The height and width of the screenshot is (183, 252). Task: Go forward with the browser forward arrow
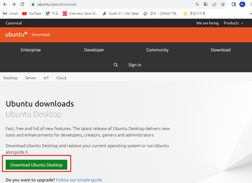coord(14,4)
